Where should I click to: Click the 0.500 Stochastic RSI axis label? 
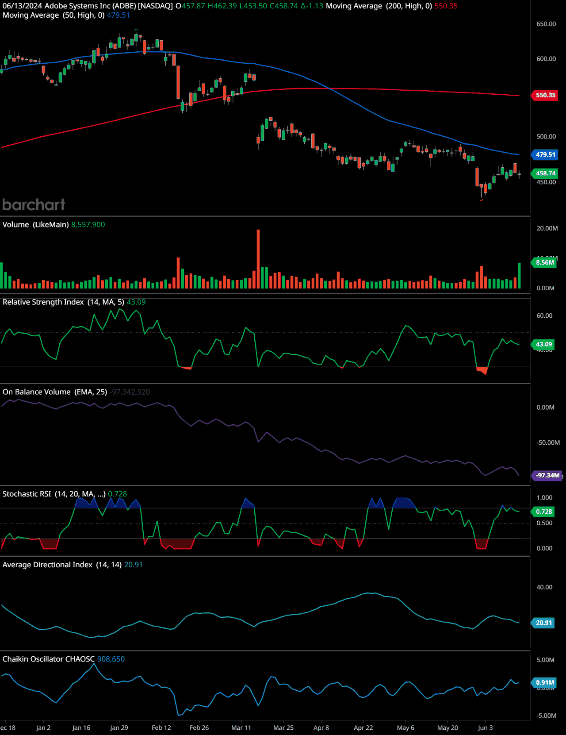click(544, 523)
